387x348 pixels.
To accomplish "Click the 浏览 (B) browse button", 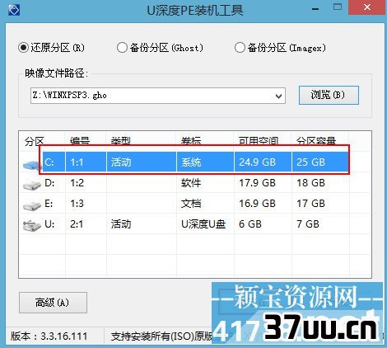I will [x=329, y=95].
